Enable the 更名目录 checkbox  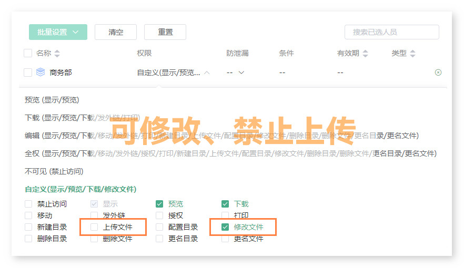coord(159,239)
